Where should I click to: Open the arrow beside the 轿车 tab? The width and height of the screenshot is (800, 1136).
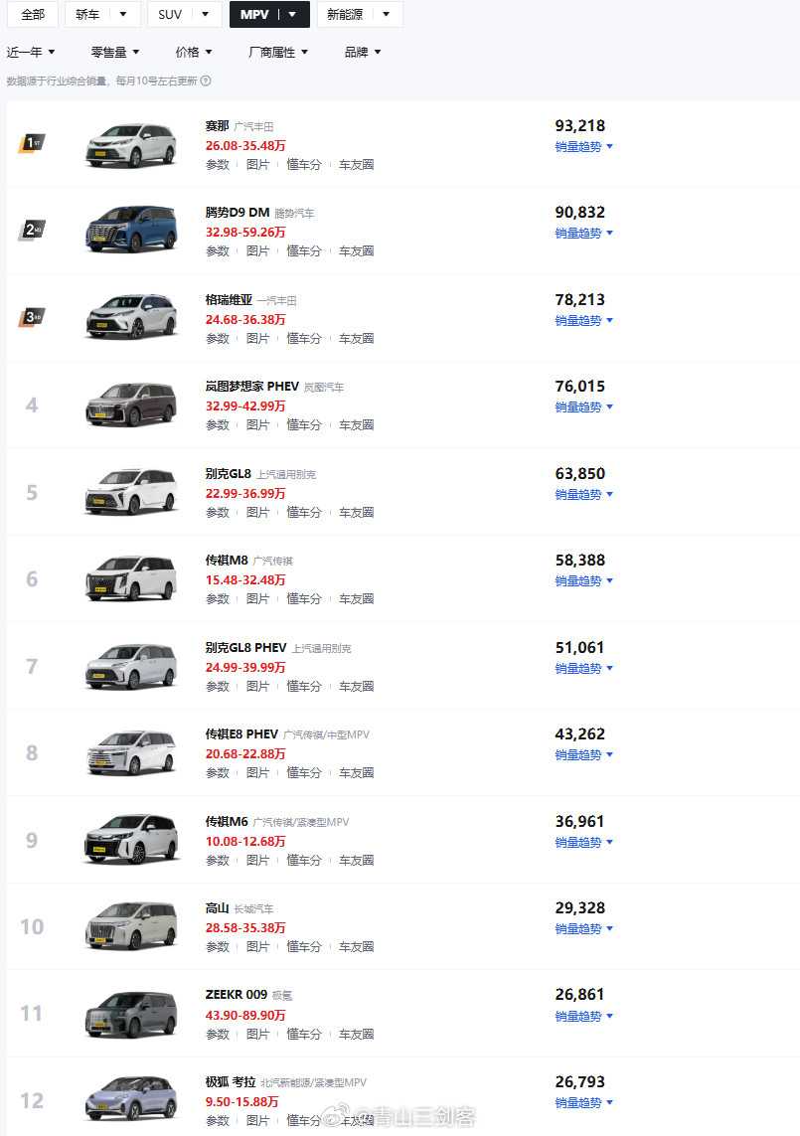click(x=123, y=14)
